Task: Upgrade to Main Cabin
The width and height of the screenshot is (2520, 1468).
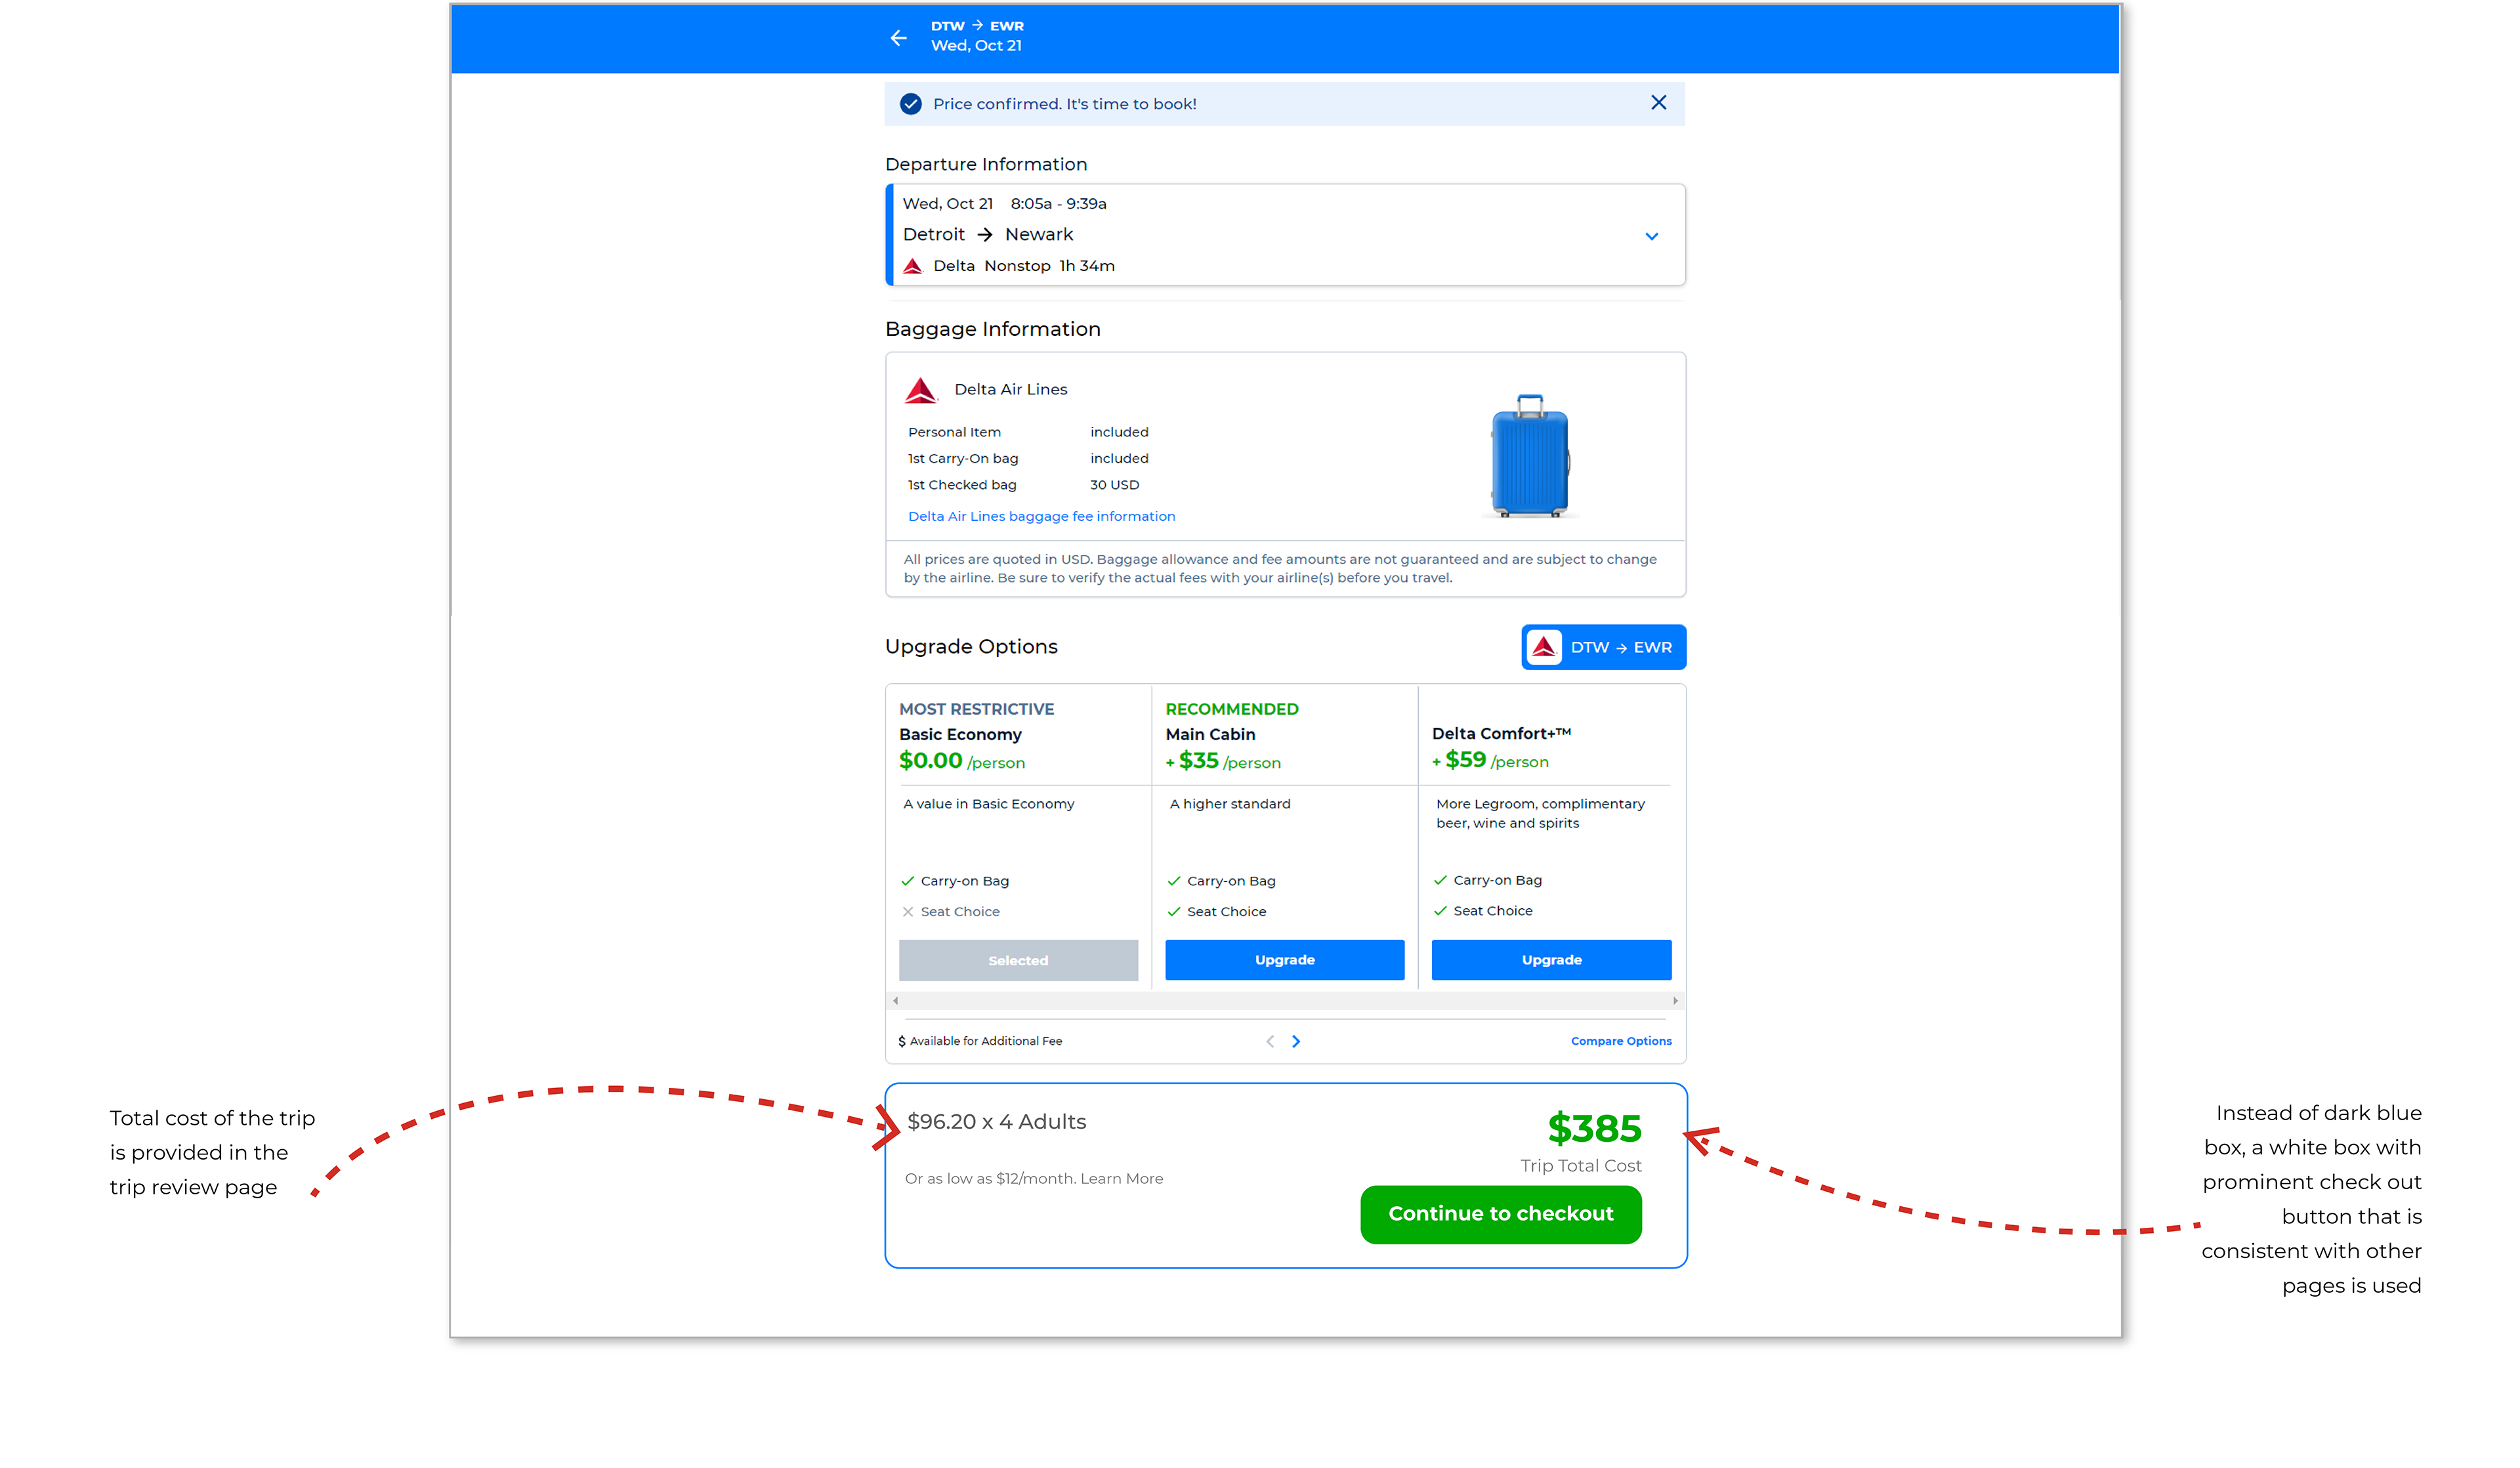Action: tap(1284, 959)
